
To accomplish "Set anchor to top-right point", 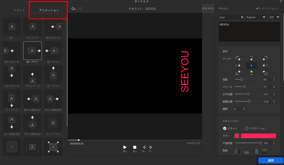I will click(x=264, y=59).
